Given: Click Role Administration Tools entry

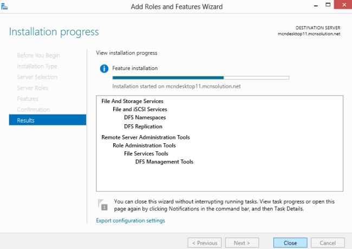Looking at the screenshot, I should click(x=144, y=145).
